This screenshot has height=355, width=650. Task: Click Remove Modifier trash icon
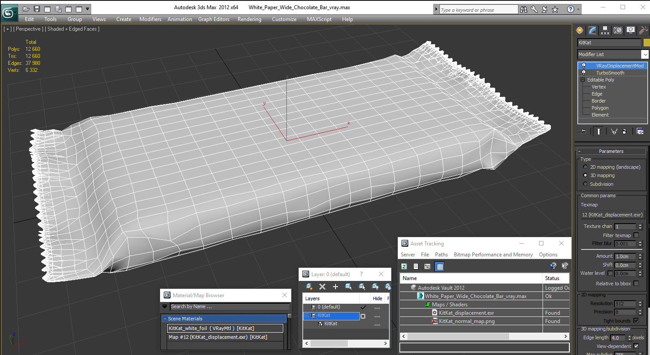(624, 131)
